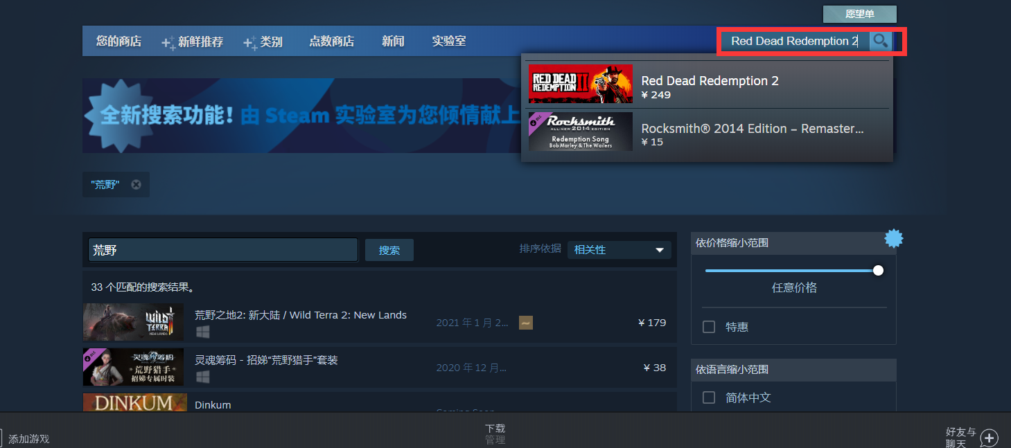The image size is (1011, 448).
Task: Click the 33 个匹配的搜索结果 text
Action: (143, 287)
